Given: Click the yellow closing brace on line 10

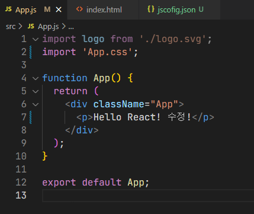Looking at the screenshot, I should pos(45,156).
